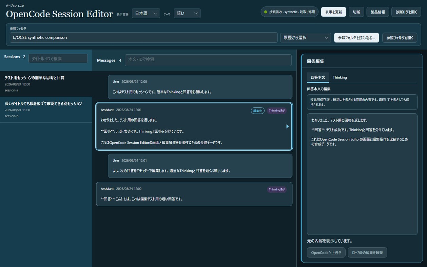
Task: Click the 切断 disconnect button
Action: click(356, 12)
